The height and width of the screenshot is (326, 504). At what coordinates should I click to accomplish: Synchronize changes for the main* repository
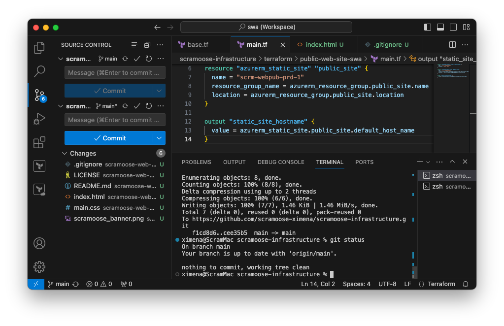coord(125,106)
